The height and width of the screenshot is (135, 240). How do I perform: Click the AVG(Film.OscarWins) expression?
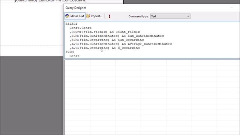point(90,48)
